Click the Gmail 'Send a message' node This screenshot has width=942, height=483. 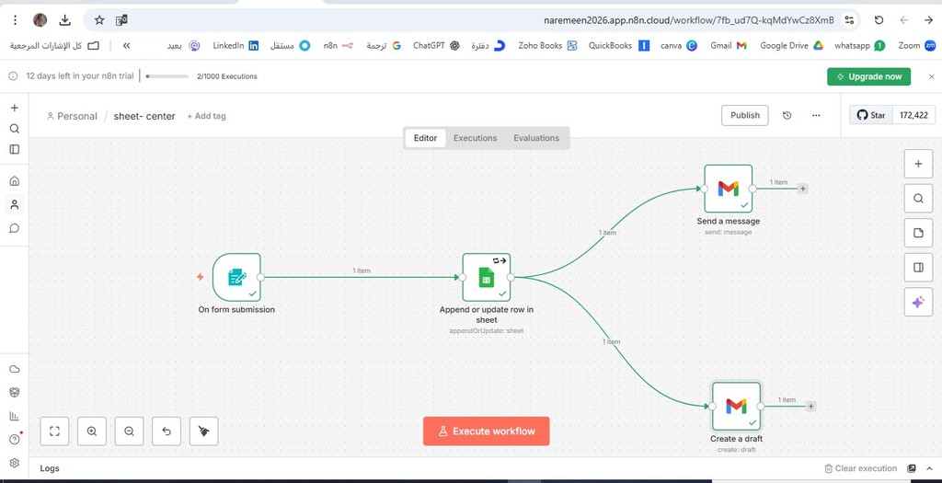[728, 189]
